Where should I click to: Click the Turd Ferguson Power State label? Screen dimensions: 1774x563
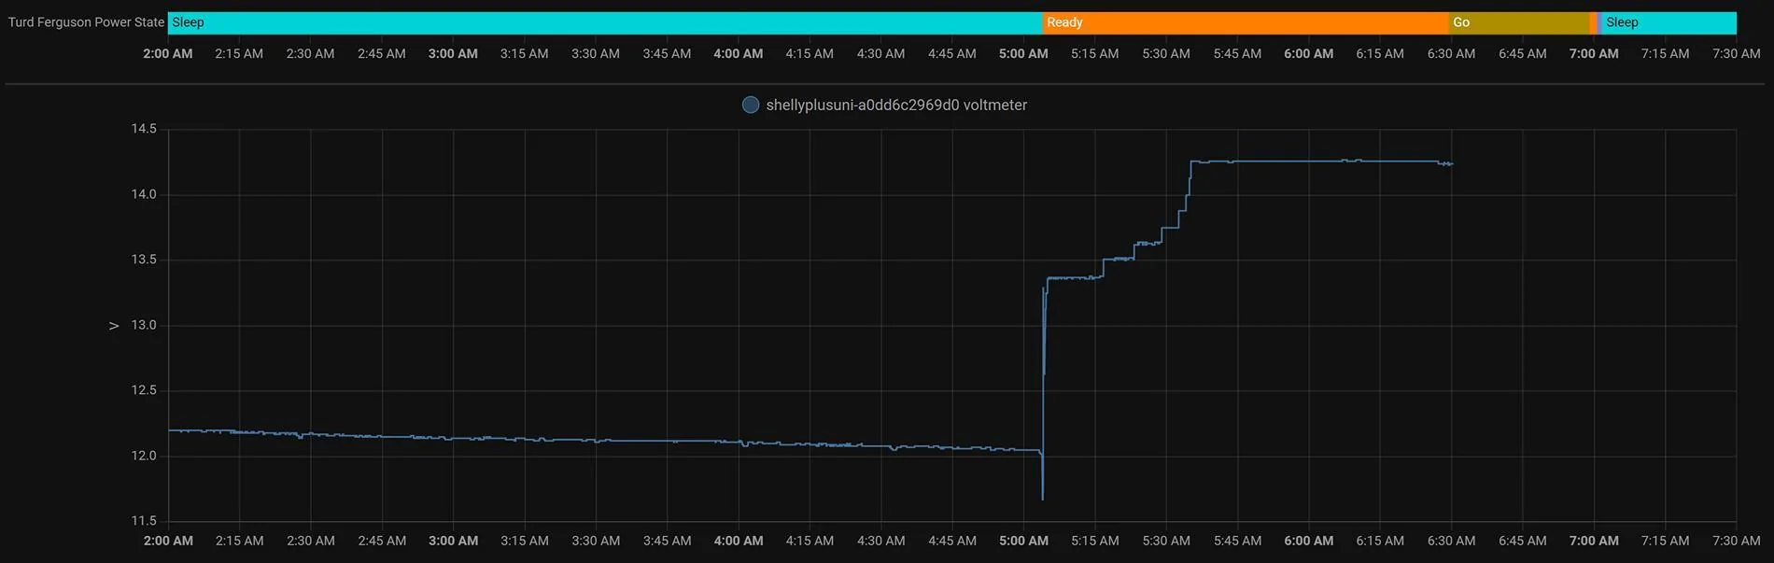click(x=86, y=22)
